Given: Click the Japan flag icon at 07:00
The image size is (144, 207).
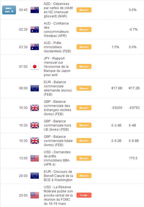Looking at the screenshot, I should coord(35,66).
